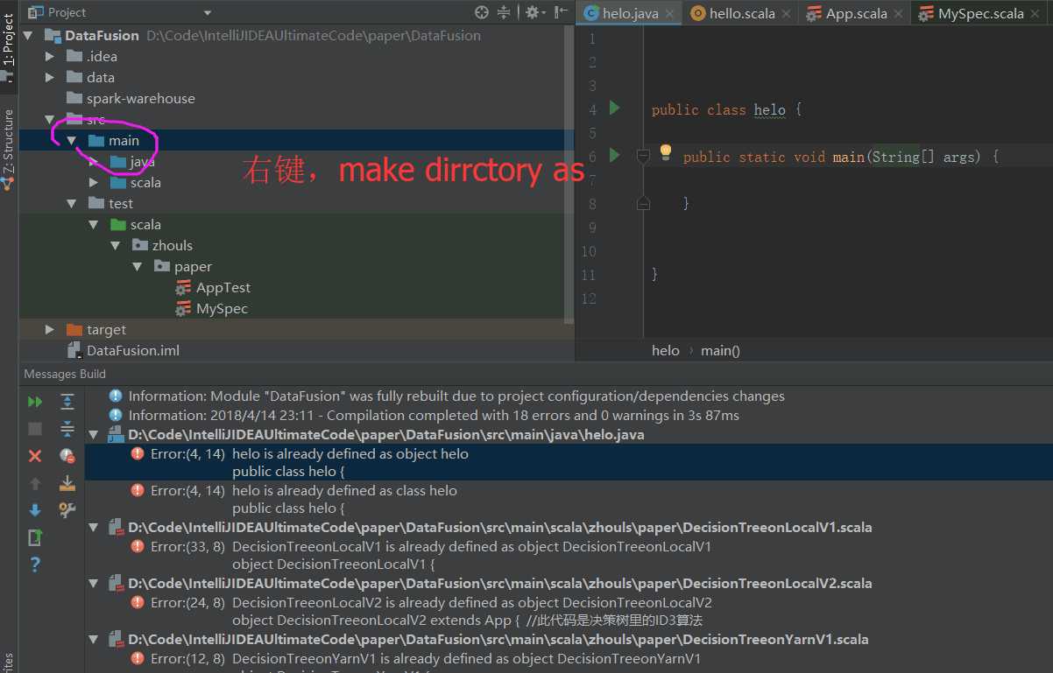Expand scala folder under main

coord(94,182)
